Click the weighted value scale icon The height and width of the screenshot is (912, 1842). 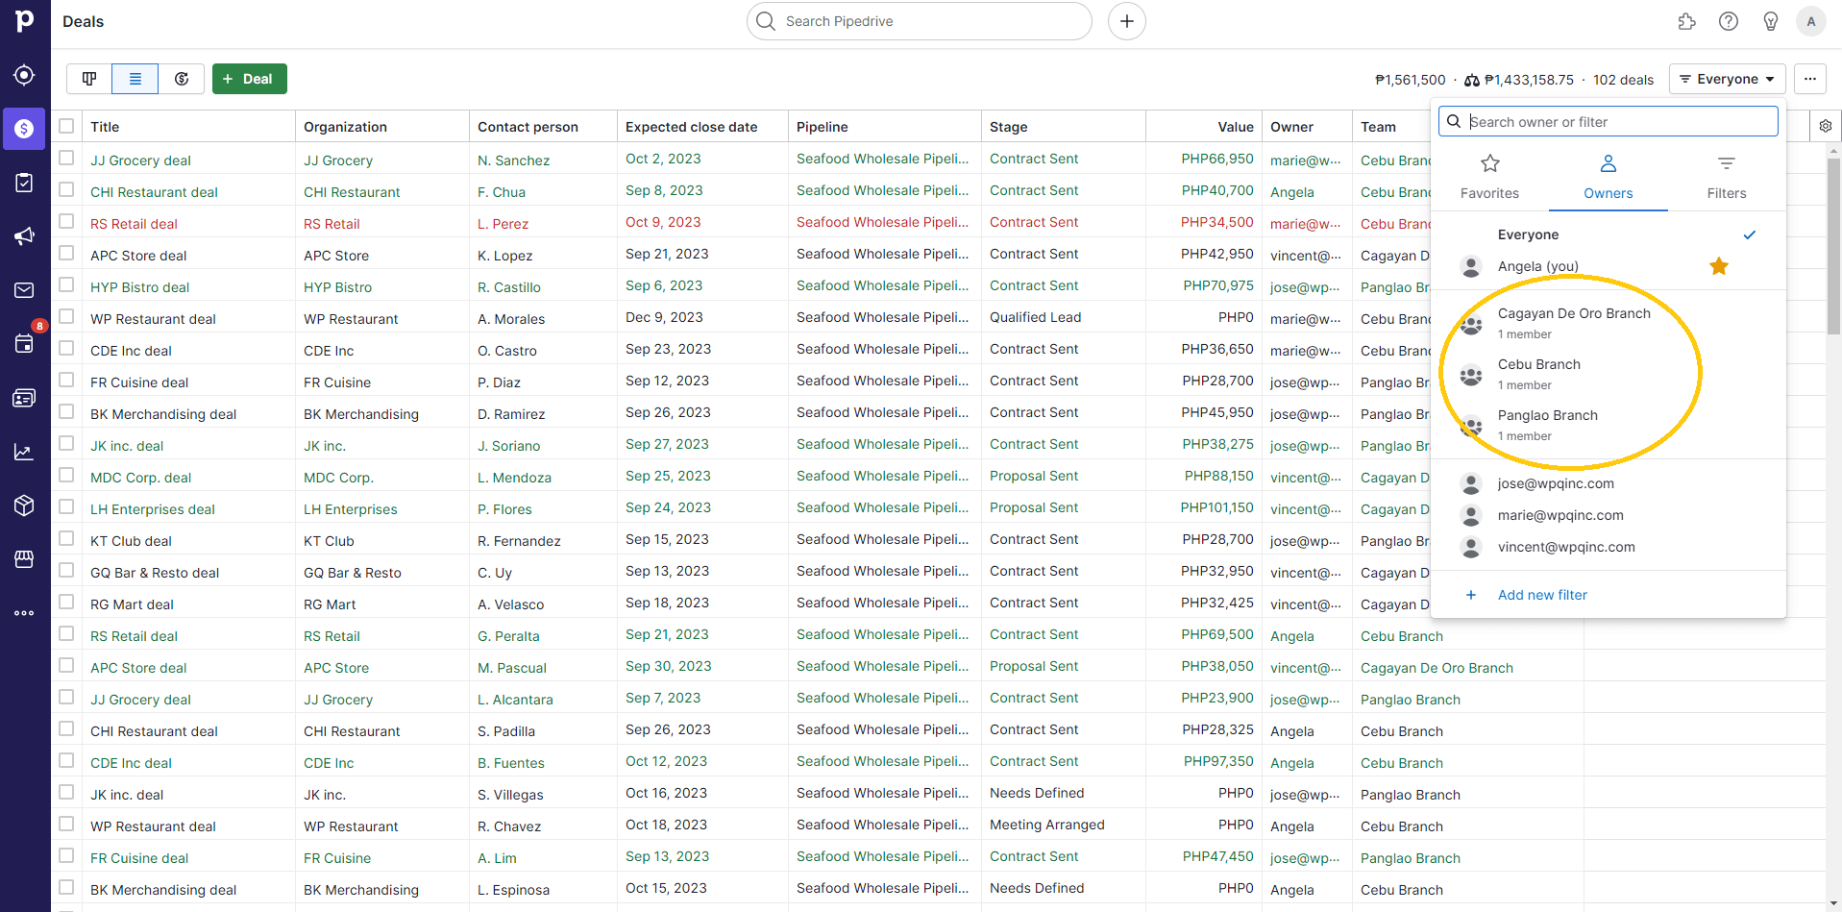tap(1472, 80)
